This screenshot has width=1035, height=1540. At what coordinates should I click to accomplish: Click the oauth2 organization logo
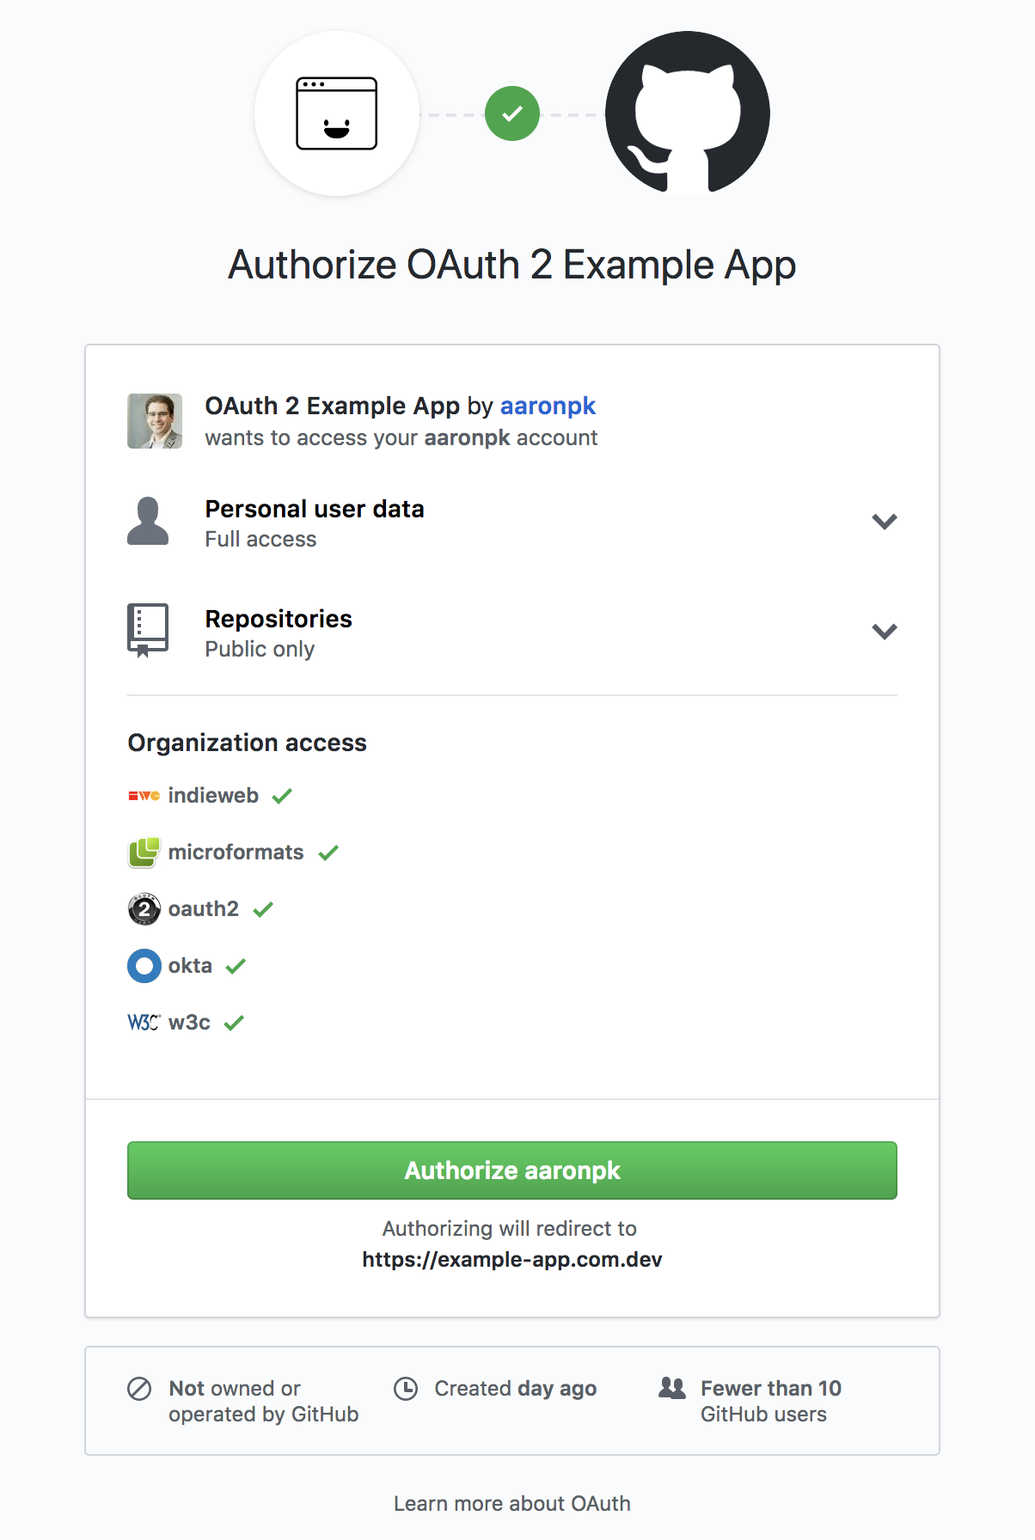coord(143,908)
